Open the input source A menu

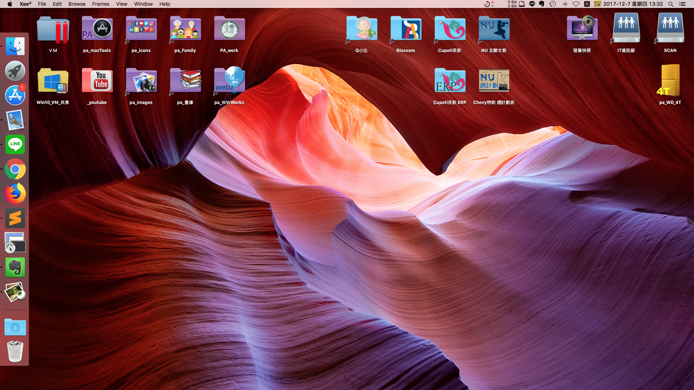(x=587, y=4)
